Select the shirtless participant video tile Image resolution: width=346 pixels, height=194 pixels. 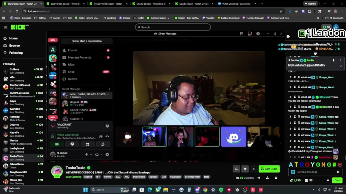pyautogui.click(x=154, y=137)
